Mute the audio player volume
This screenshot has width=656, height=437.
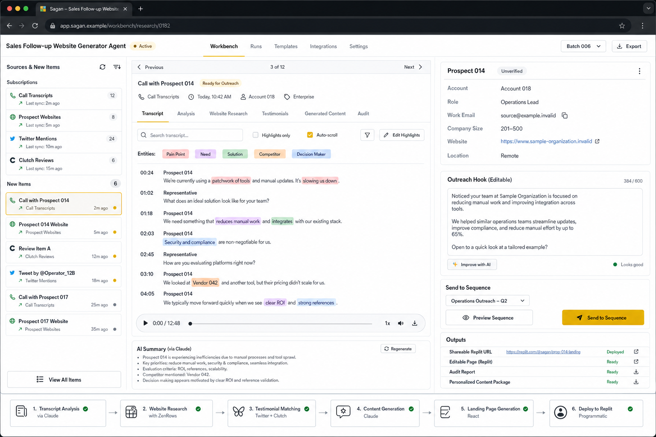tap(401, 323)
